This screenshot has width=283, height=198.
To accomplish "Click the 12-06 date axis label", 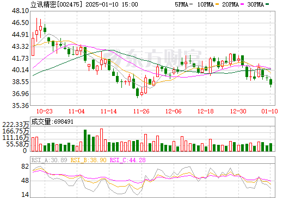I will tap(174, 111).
